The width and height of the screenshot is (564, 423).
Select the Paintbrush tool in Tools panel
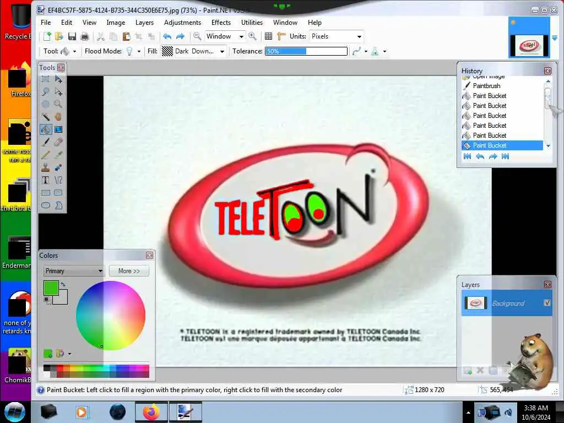(x=45, y=142)
